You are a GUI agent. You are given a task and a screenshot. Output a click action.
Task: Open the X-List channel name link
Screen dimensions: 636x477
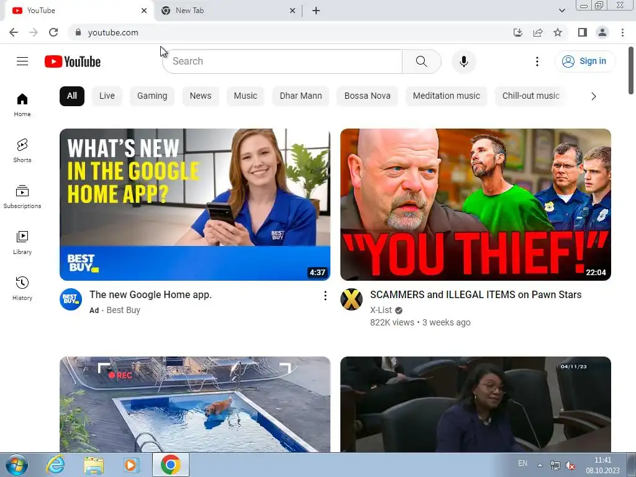click(381, 311)
